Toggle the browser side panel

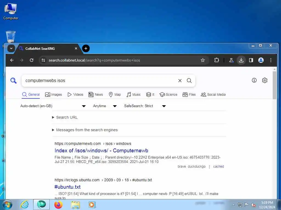(x=251, y=60)
